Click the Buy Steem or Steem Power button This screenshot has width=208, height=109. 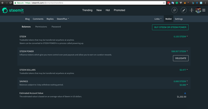coord(170,27)
